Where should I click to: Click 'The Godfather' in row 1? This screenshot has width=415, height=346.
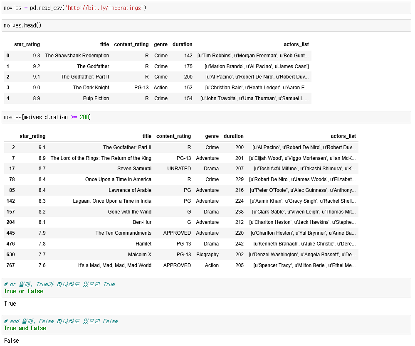93,66
